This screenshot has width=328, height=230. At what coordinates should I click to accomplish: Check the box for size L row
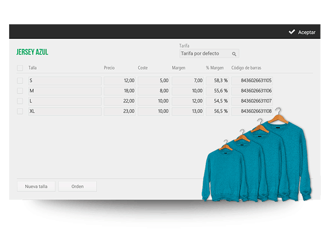(x=20, y=101)
